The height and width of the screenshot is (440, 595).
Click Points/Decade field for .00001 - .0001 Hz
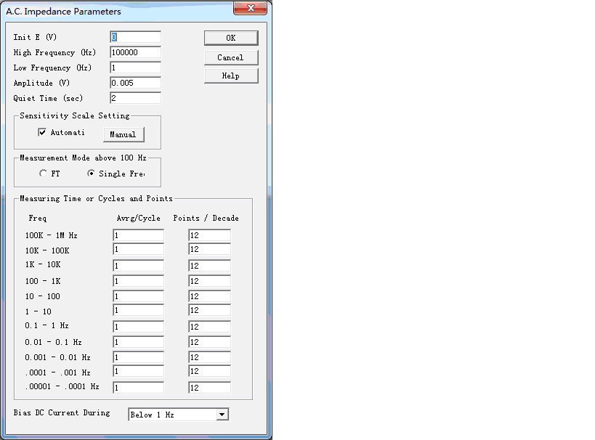click(209, 388)
